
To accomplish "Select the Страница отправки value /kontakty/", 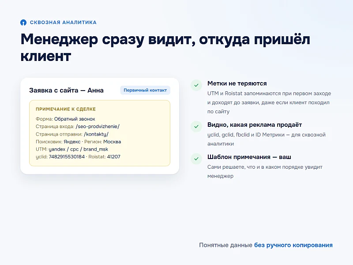I will point(96,134).
